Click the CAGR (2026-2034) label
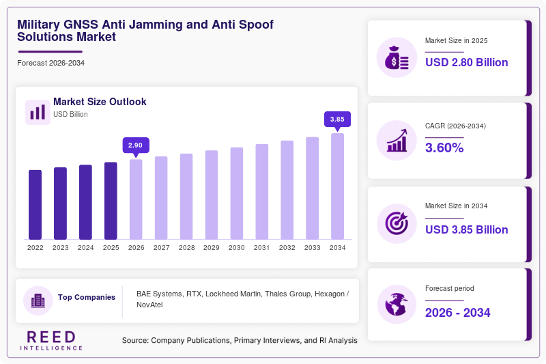The image size is (546, 364). pyautogui.click(x=455, y=126)
